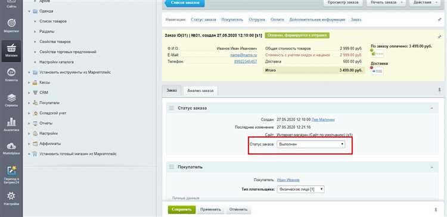Image resolution: width=447 pixels, height=217 pixels.
Task: Open Иван Иванов buyer profile link
Action: tap(288, 180)
